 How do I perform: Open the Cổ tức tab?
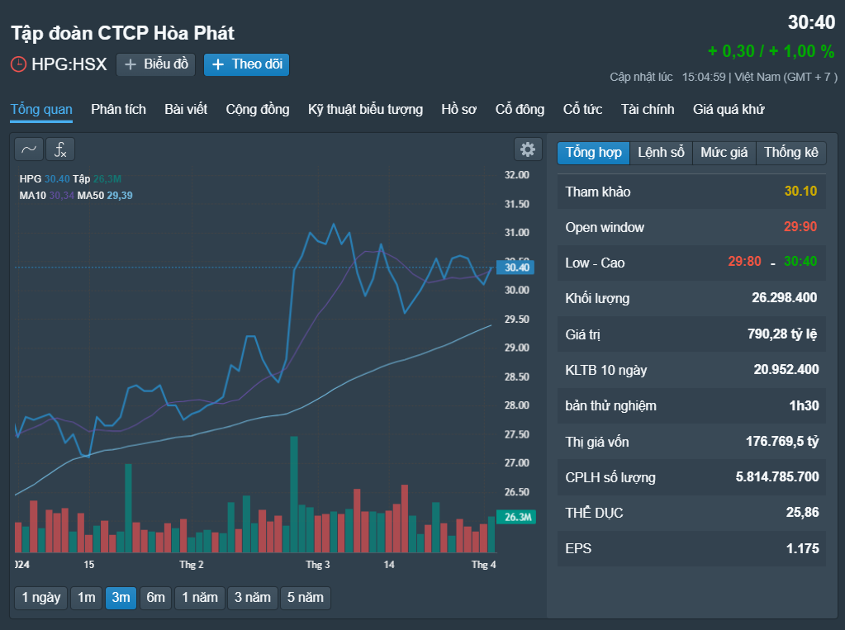click(582, 109)
